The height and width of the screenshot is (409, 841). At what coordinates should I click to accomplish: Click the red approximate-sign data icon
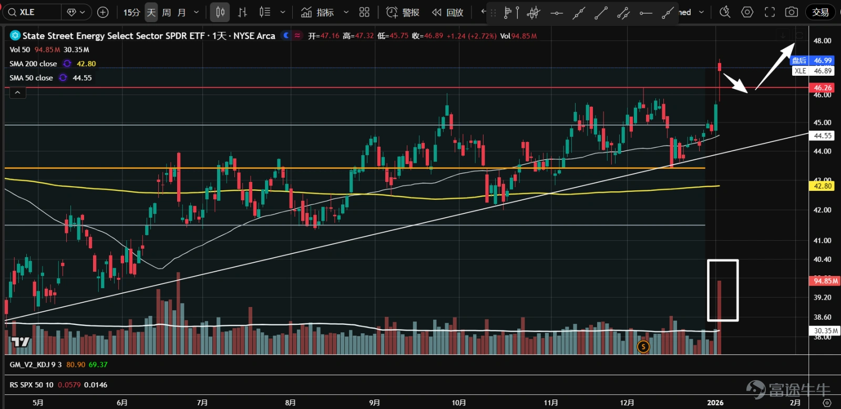298,36
